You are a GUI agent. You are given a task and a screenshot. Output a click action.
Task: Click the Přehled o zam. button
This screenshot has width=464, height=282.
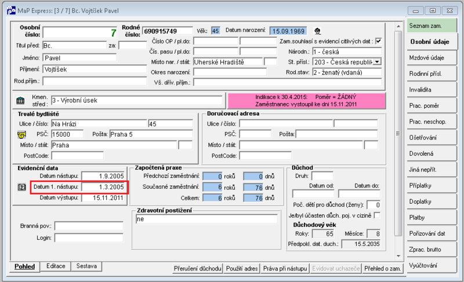coord(382,269)
